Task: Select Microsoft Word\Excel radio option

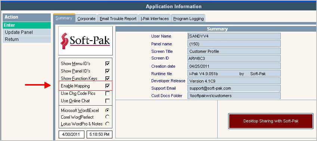Action: click(108, 110)
